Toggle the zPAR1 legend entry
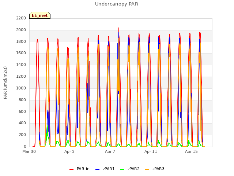This screenshot has height=176, width=234. click(105, 169)
